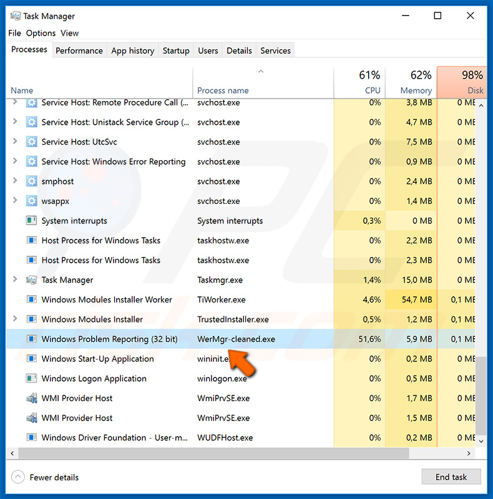Click the icon of WMI Provider Host using 1,7 MB
The height and width of the screenshot is (499, 493).
(x=31, y=398)
